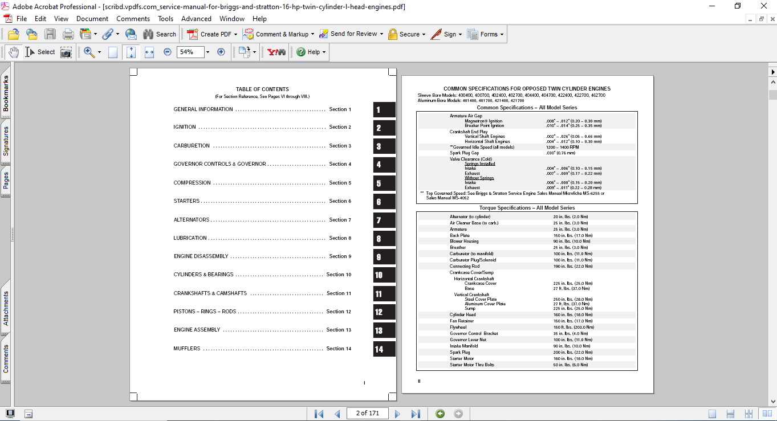This screenshot has width=777, height=421.
Task: Open the Advanced menu
Action: coord(196,19)
